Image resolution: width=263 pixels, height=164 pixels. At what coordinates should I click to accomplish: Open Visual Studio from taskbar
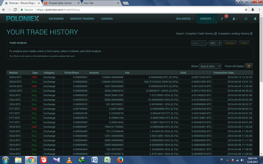click(x=56, y=160)
